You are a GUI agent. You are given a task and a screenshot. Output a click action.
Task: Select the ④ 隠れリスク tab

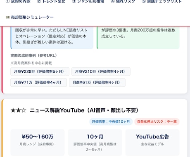123,1
